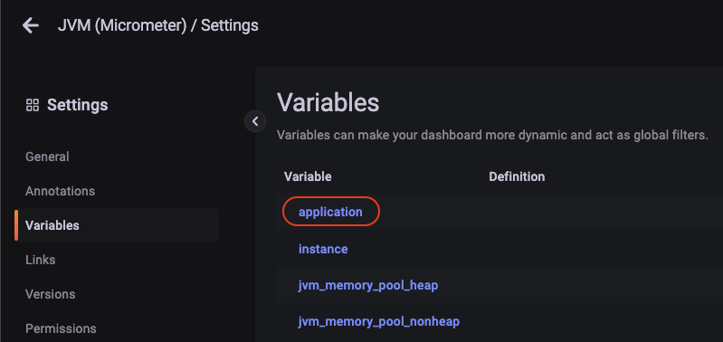Open the Links settings section

coord(40,260)
